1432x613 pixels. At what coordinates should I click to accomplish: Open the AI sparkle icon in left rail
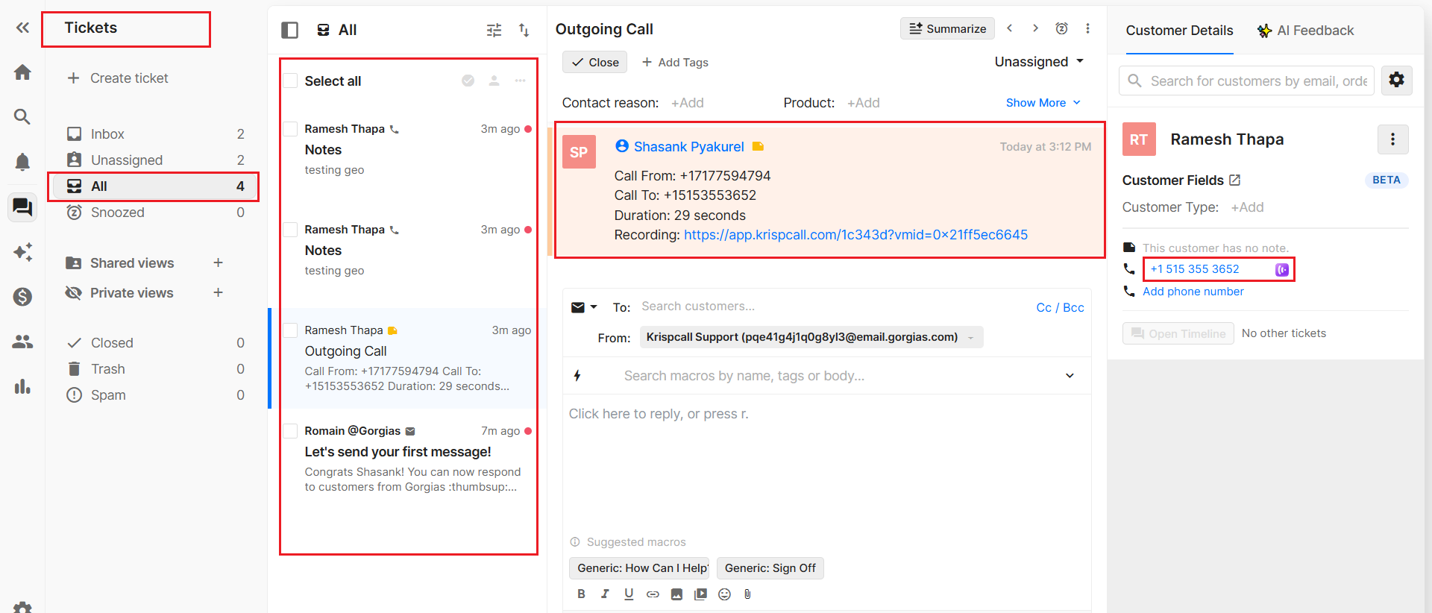(22, 252)
